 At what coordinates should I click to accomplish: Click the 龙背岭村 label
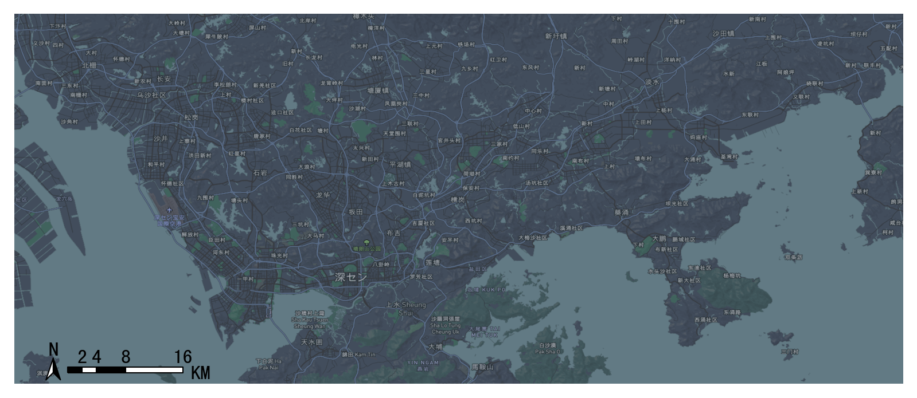(331, 83)
